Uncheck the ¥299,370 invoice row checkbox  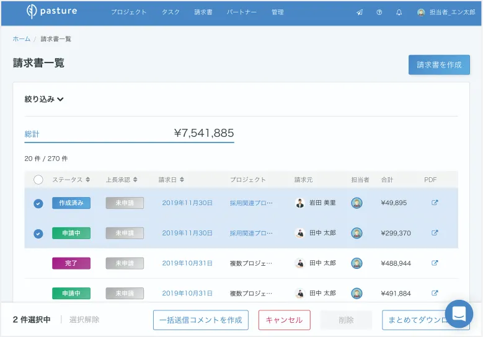[38, 234]
